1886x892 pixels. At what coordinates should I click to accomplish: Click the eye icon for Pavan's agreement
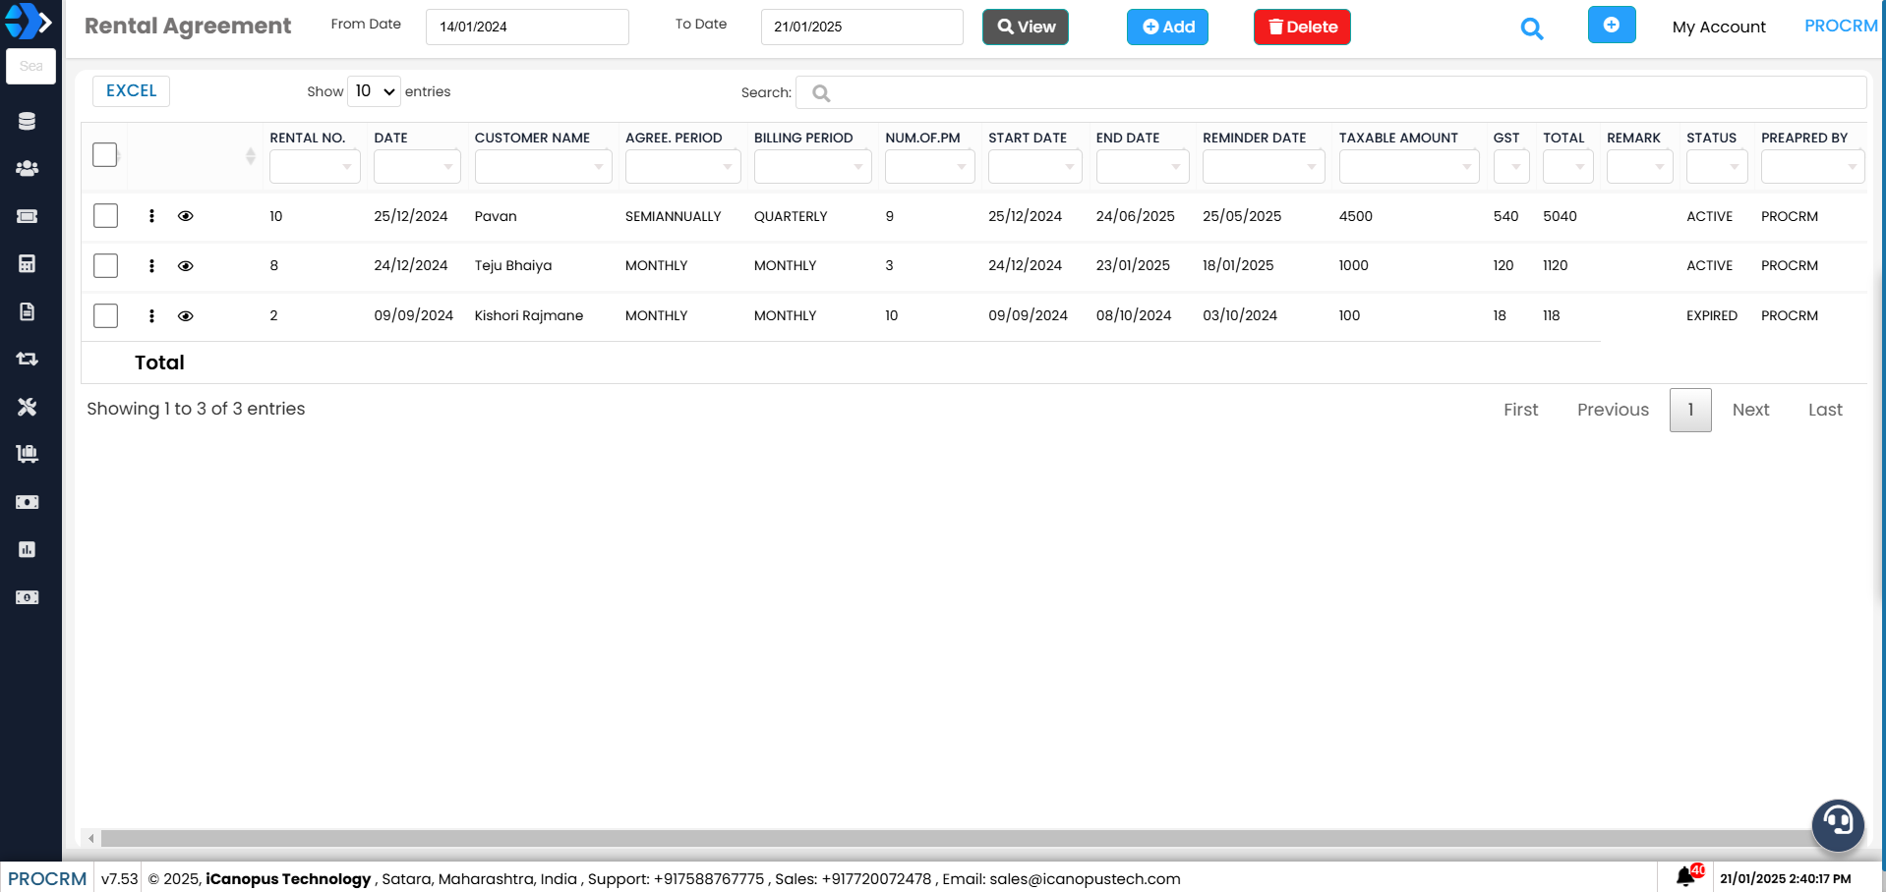(185, 216)
